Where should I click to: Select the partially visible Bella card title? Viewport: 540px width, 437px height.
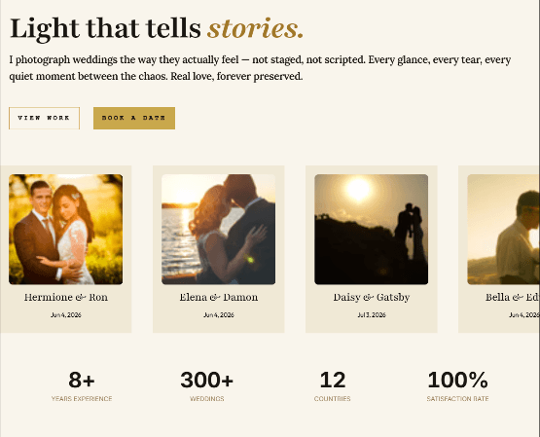click(x=513, y=297)
